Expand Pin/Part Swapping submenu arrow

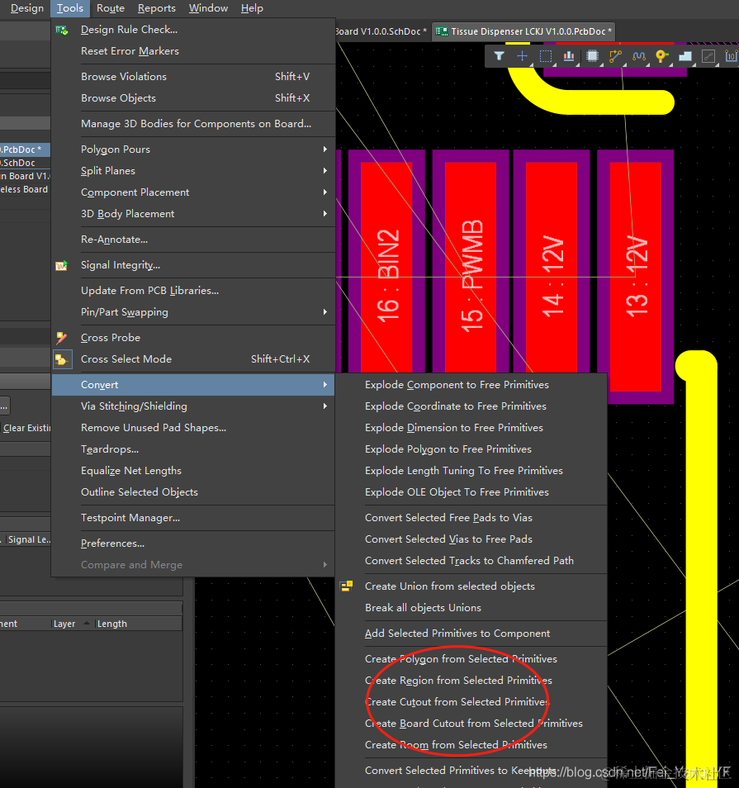[325, 312]
